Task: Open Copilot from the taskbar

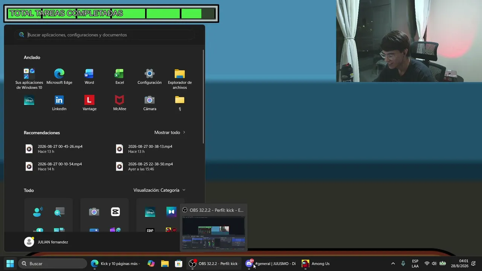Action: click(x=151, y=263)
